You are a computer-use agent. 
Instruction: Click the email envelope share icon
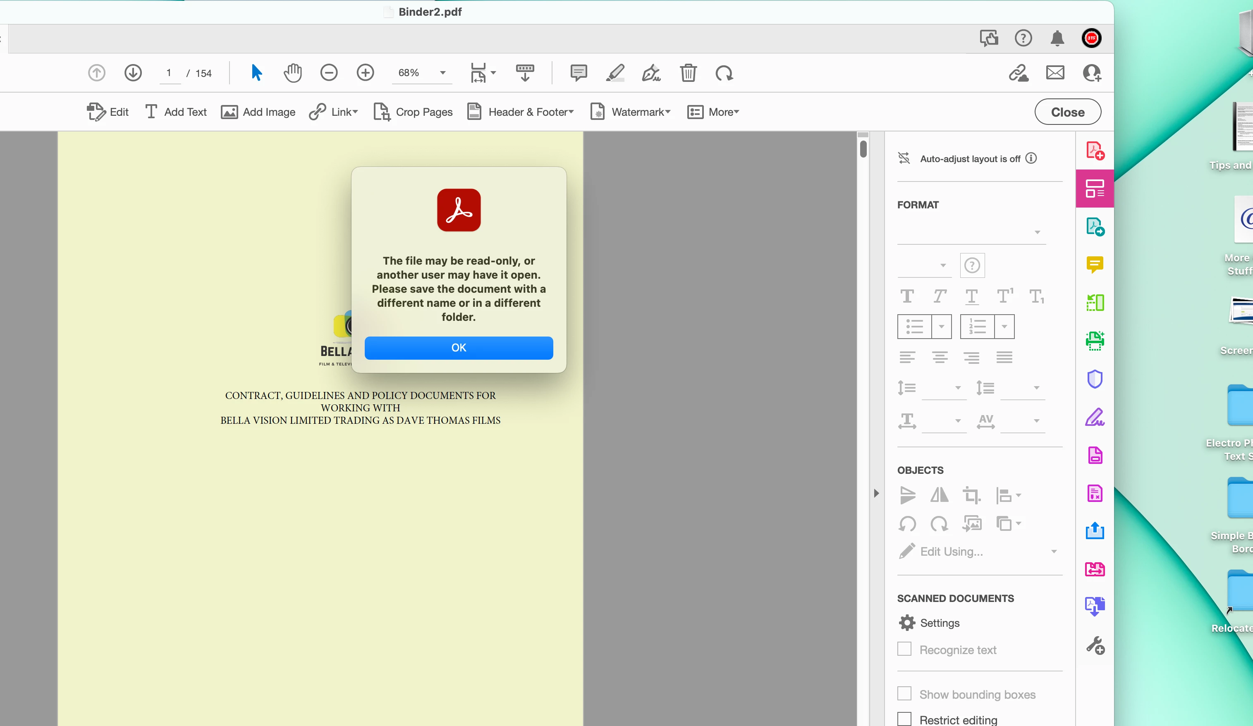coord(1055,73)
